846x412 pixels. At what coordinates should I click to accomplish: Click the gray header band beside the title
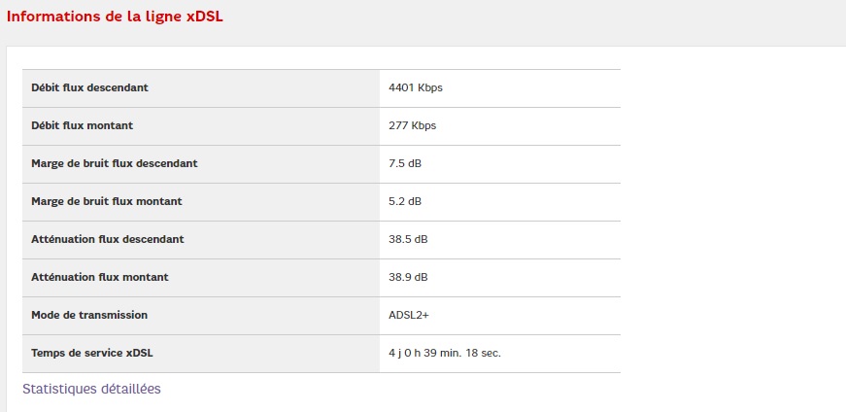(x=534, y=19)
